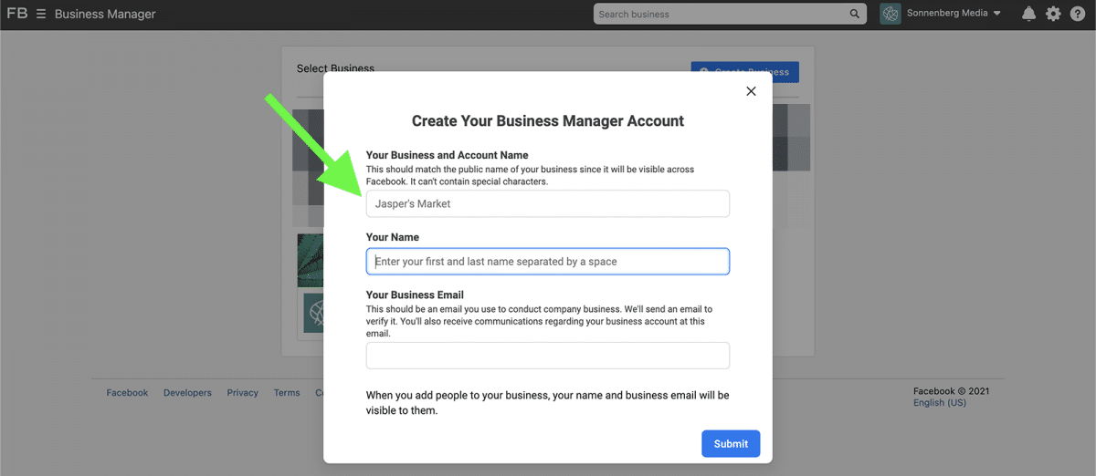This screenshot has height=476, width=1096.
Task: Click the search magnifier icon
Action: (x=855, y=14)
